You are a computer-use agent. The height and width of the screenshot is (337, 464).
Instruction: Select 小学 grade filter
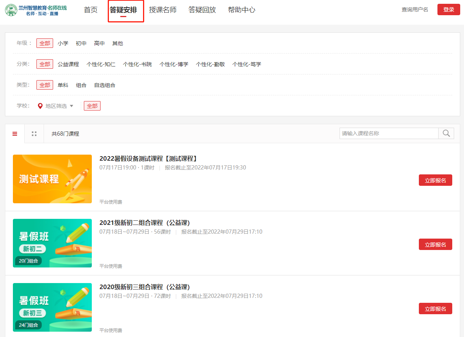[63, 43]
